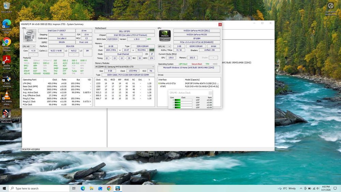Open Task View on the taskbar

pyautogui.click(x=74, y=188)
